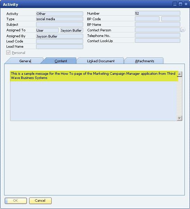Viewport: 190px width, 209px height.
Task: Open the Activity dropdown showing Other
Action: (60, 14)
